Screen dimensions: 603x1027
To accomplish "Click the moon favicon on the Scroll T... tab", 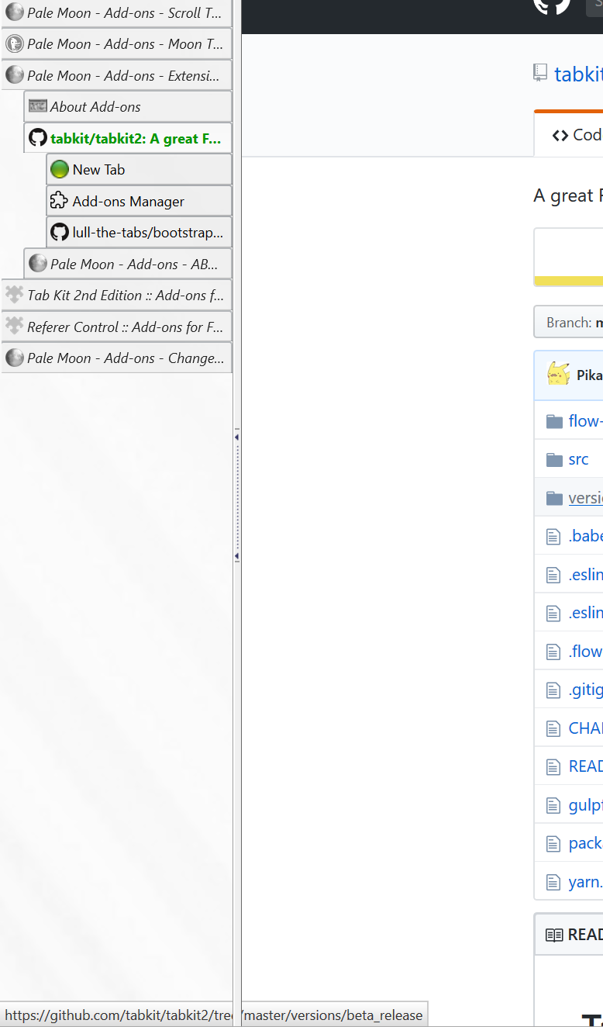I will pyautogui.click(x=15, y=12).
